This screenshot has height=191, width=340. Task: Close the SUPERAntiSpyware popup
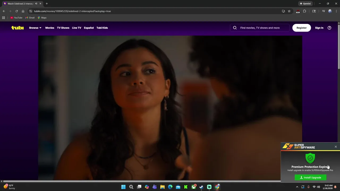click(336, 147)
